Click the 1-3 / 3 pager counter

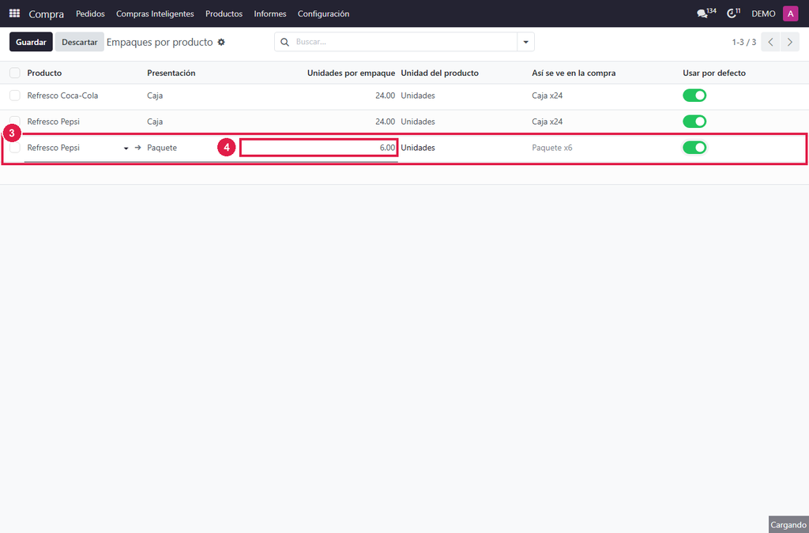click(x=744, y=43)
